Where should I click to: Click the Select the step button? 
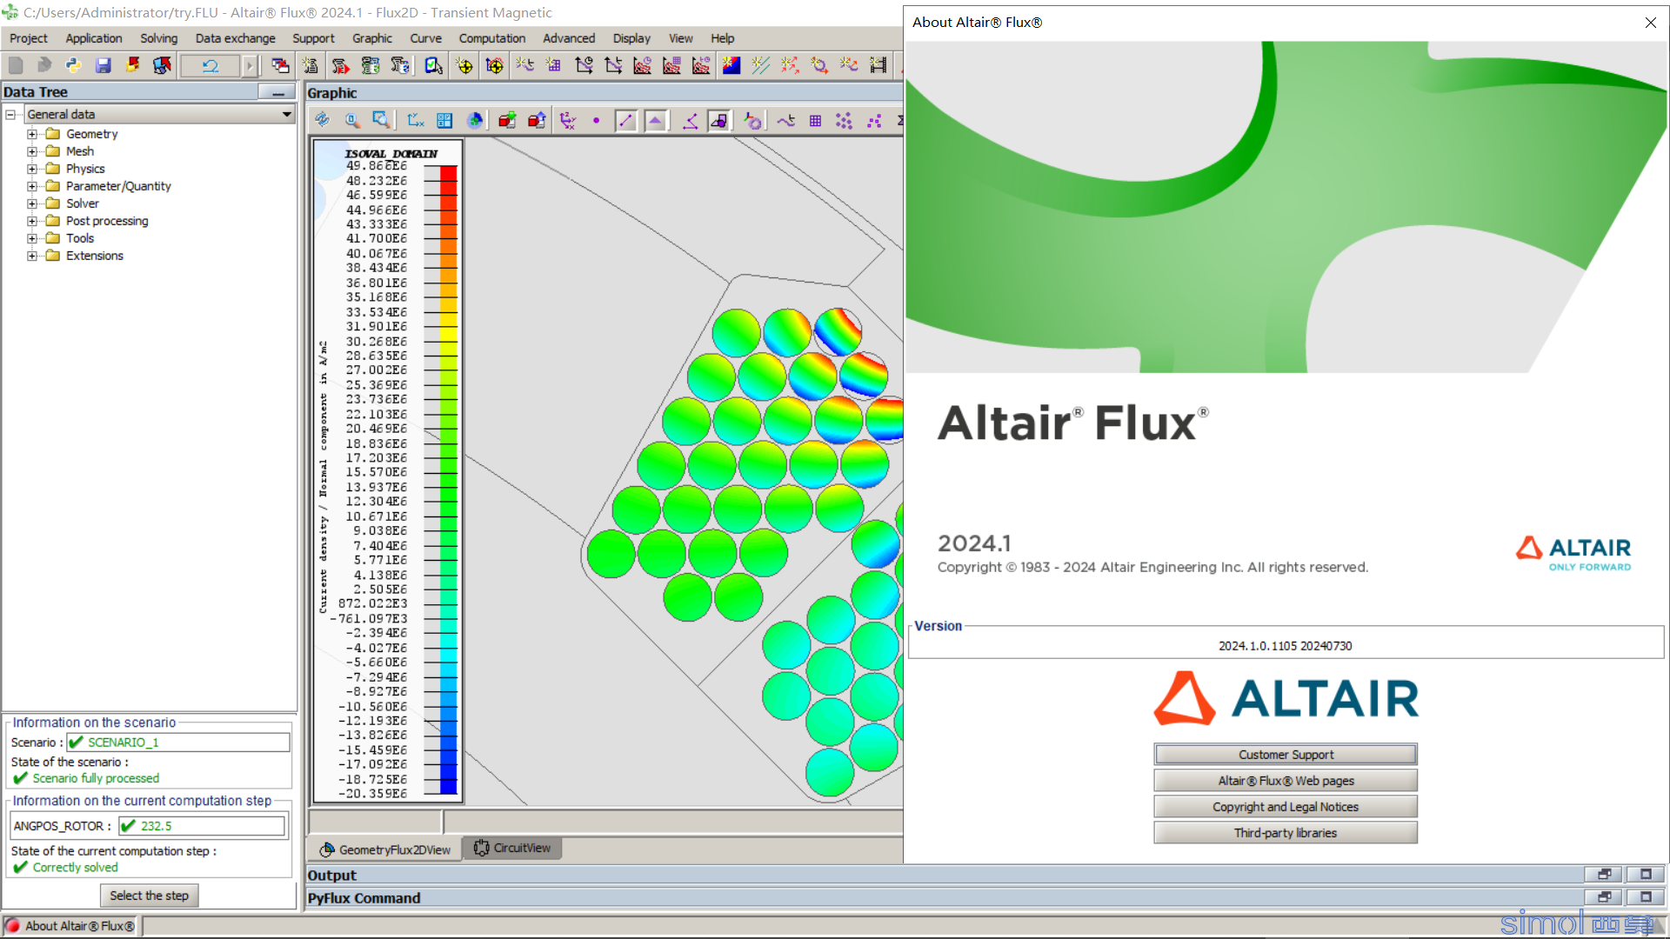[149, 896]
